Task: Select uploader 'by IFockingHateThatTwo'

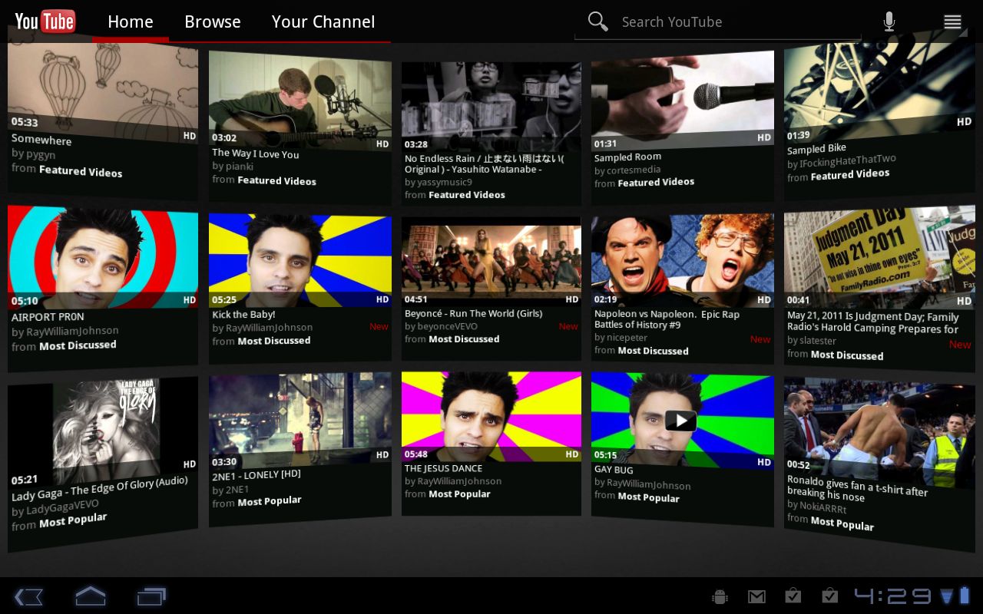Action: [841, 161]
